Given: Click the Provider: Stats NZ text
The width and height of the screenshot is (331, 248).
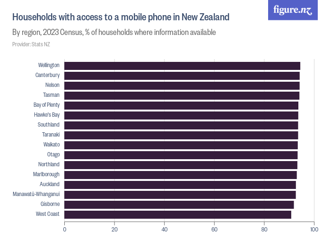Looking at the screenshot, I should pyautogui.click(x=31, y=44).
